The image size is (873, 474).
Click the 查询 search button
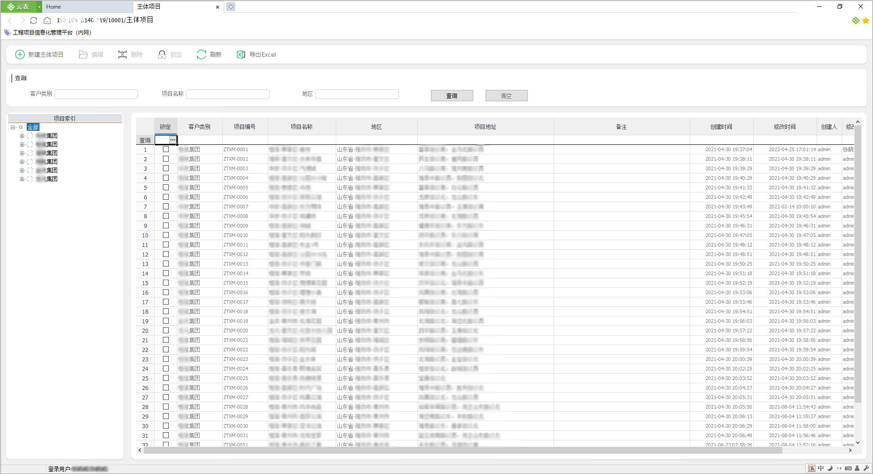point(452,96)
